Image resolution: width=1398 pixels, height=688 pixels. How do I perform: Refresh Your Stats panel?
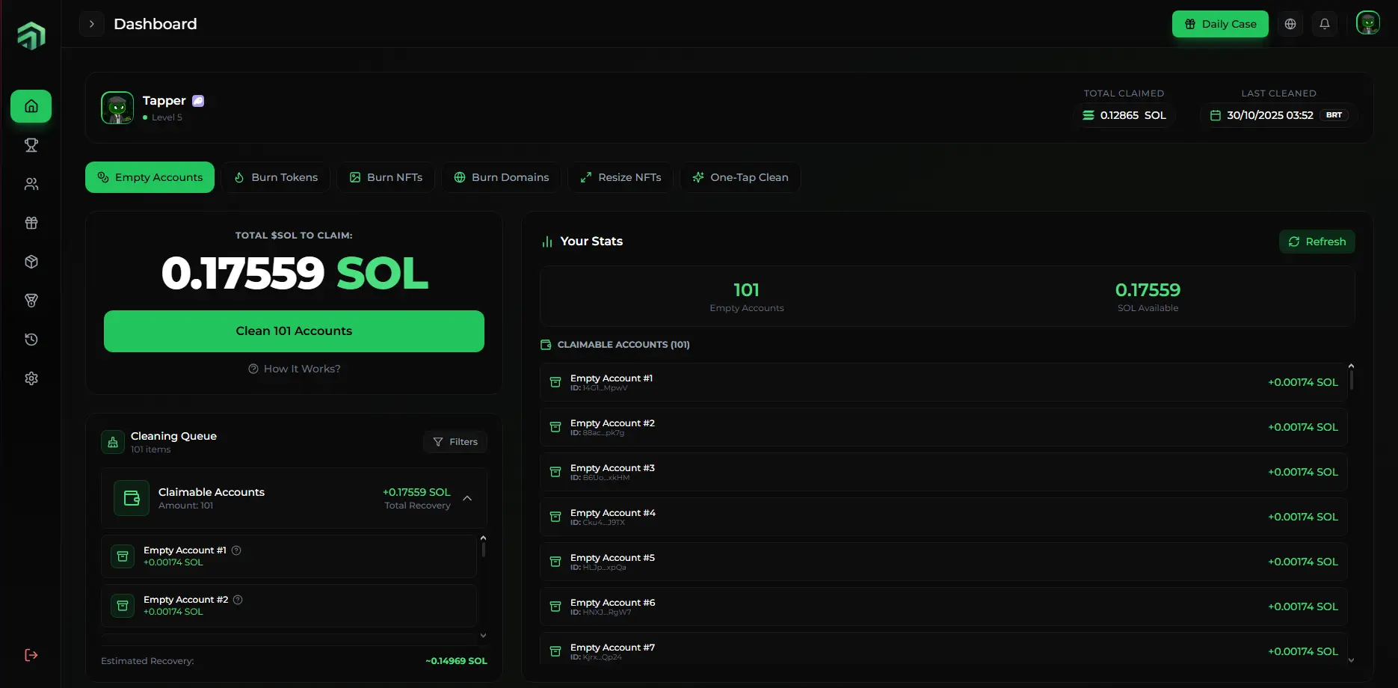click(x=1317, y=241)
